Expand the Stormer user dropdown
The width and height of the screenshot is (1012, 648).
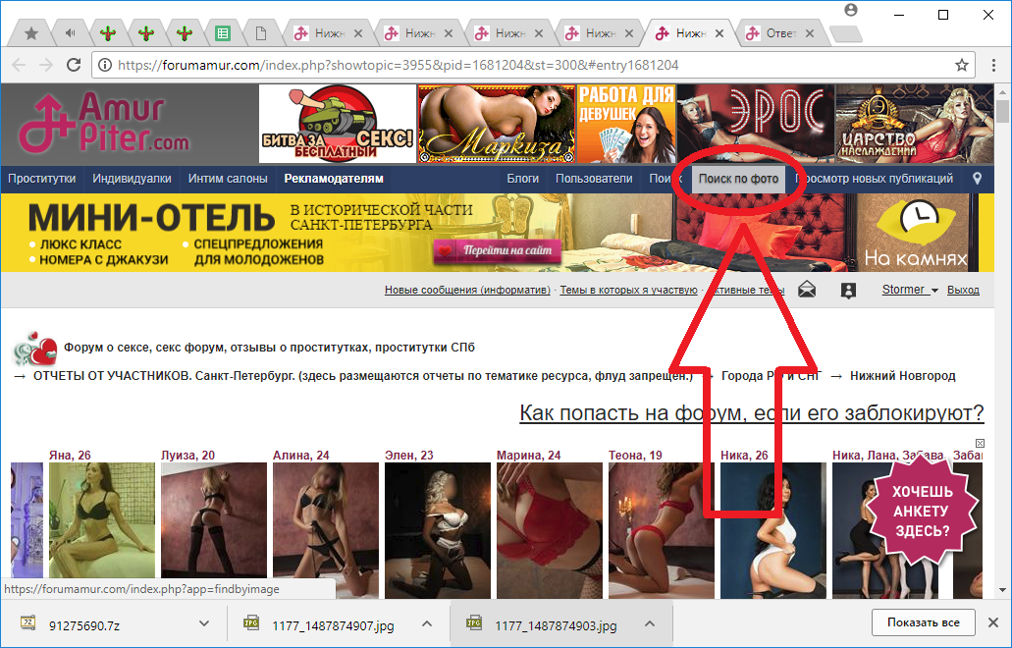point(910,290)
